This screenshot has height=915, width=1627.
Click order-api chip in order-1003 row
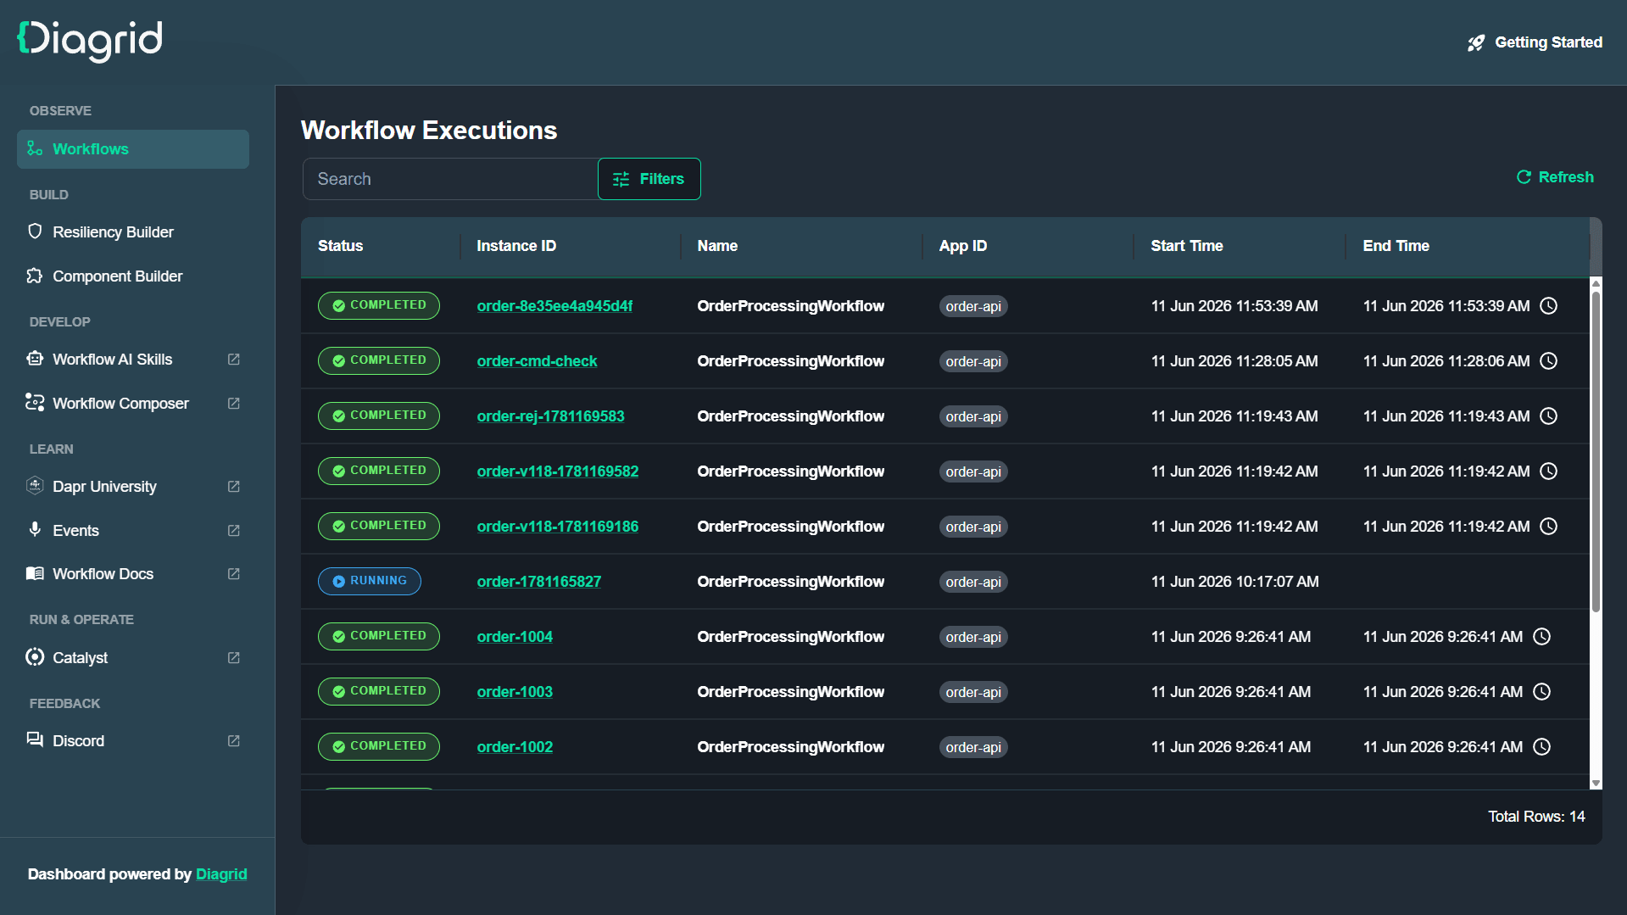point(972,692)
